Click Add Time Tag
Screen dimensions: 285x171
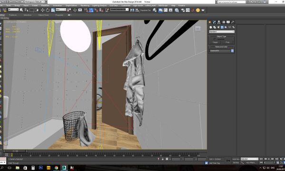tap(215, 163)
